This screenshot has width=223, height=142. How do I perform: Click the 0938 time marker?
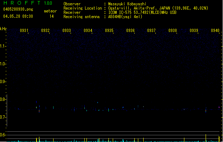[x=173, y=31]
